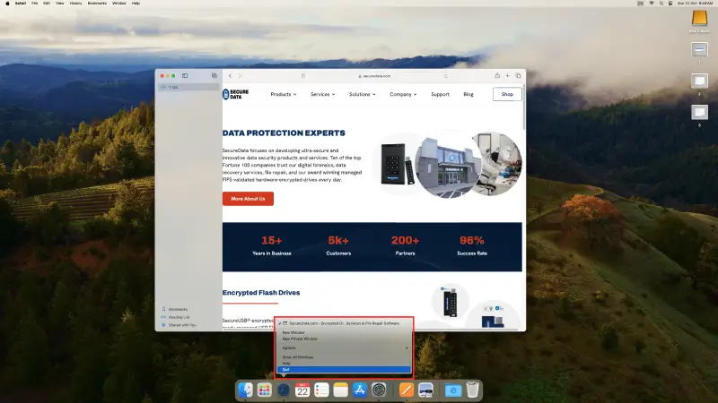
Task: Show the tab overview icon
Action: pyautogui.click(x=519, y=76)
